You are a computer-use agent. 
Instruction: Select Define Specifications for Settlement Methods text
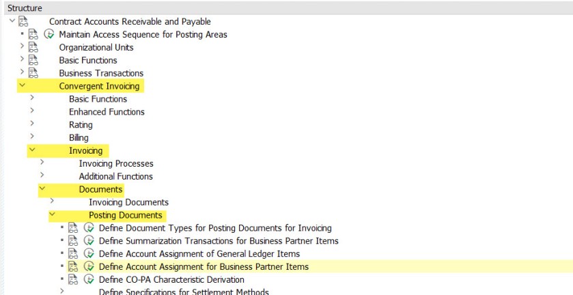[184, 292]
